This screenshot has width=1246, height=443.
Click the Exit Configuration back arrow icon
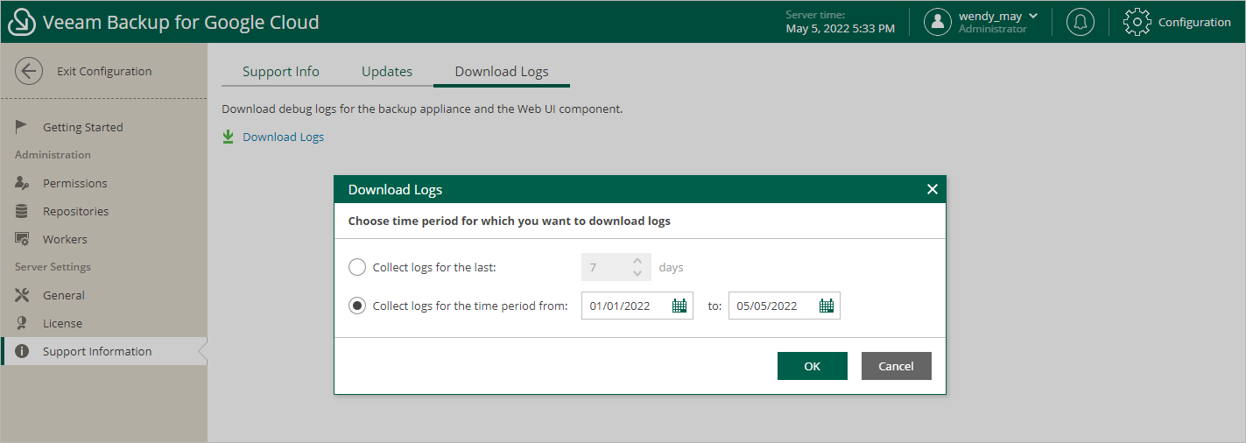click(29, 72)
